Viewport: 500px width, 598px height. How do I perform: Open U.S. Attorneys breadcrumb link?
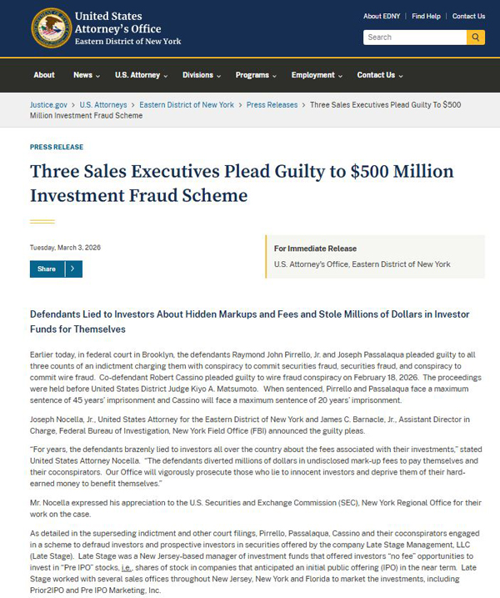103,105
